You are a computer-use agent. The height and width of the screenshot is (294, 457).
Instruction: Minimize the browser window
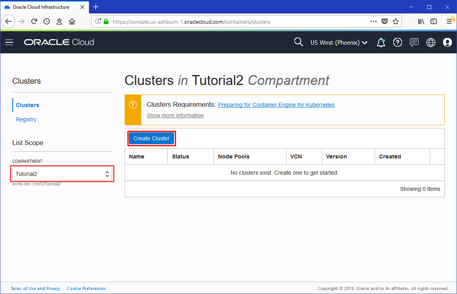(x=411, y=7)
